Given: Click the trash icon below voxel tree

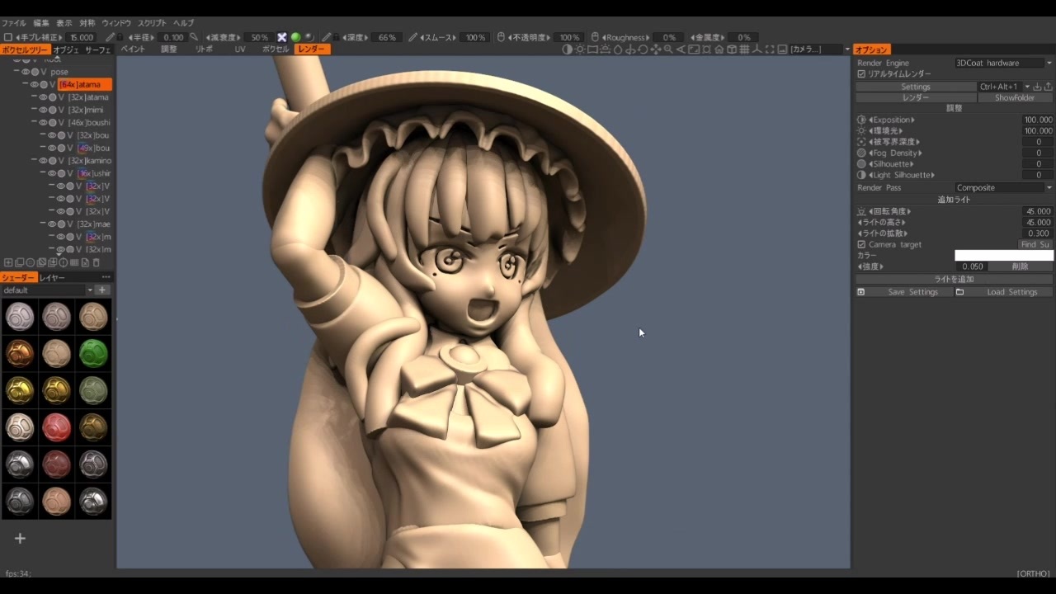Looking at the screenshot, I should point(96,262).
